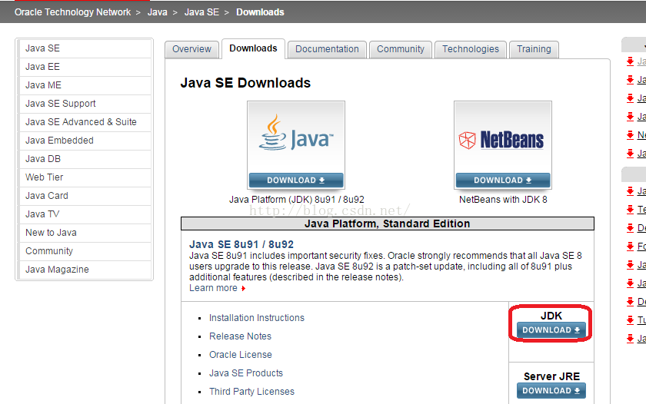Click Java Platform, Standard Edition header bar
Screen dimensions: 646x404
click(x=388, y=224)
